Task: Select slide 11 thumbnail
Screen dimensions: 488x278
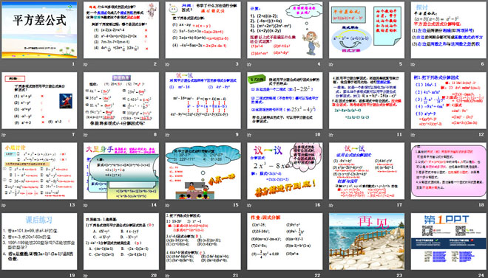Action: pyautogui.click(x=367, y=100)
